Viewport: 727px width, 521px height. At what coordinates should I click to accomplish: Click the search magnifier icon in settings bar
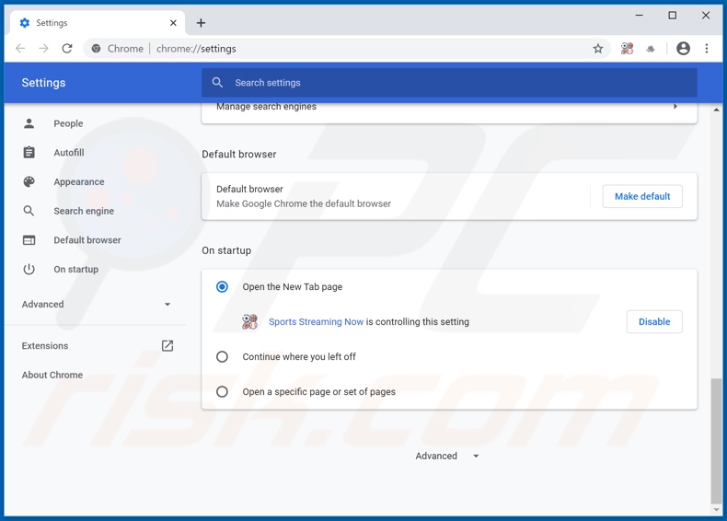click(217, 83)
